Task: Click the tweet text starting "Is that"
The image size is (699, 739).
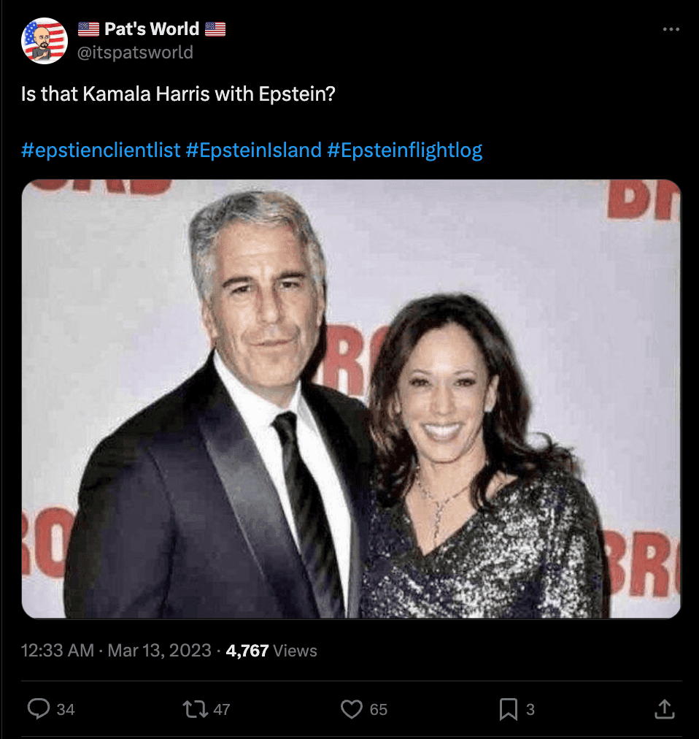Action: pos(177,94)
